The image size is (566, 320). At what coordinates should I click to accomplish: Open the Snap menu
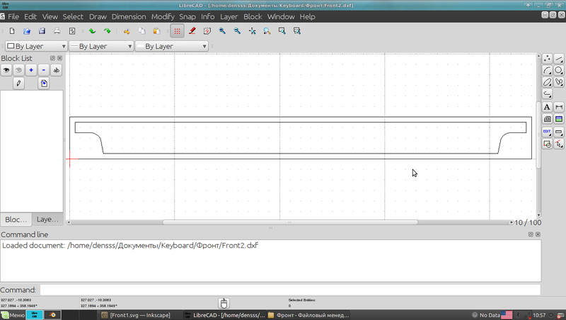(x=187, y=16)
